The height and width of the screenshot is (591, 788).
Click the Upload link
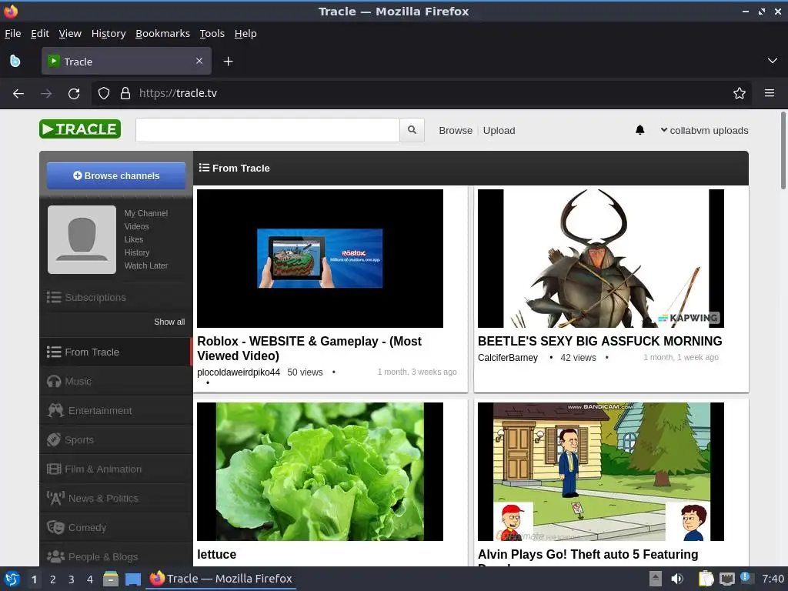coord(499,131)
